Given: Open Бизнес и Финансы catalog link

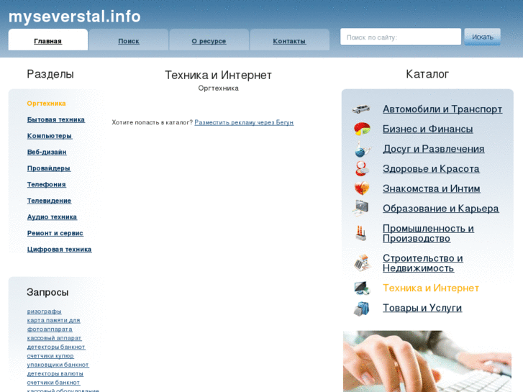Looking at the screenshot, I should 427,129.
